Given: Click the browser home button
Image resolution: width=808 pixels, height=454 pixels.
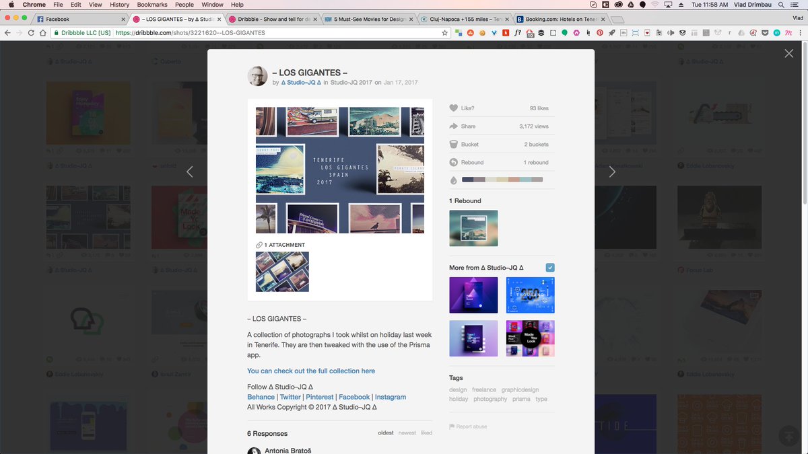Looking at the screenshot, I should pyautogui.click(x=43, y=32).
